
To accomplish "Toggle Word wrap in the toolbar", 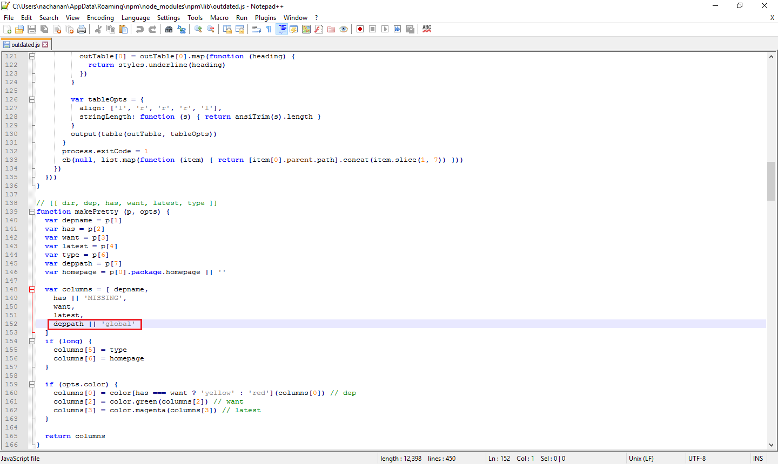I will (x=257, y=29).
